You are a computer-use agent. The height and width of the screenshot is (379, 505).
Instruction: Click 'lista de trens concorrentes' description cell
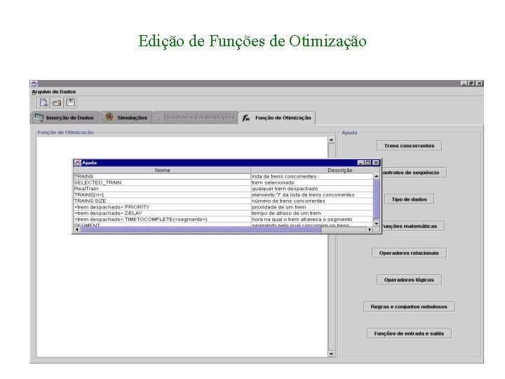point(311,176)
